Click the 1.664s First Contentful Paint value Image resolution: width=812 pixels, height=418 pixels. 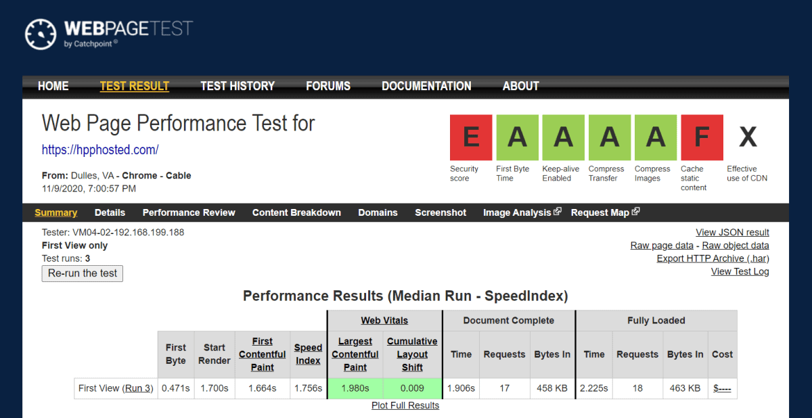[263, 388]
